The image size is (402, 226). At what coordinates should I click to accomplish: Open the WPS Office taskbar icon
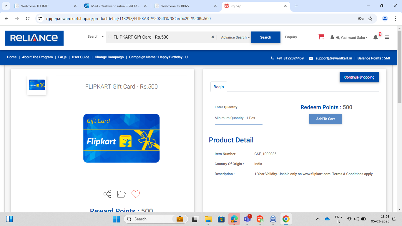click(x=260, y=219)
